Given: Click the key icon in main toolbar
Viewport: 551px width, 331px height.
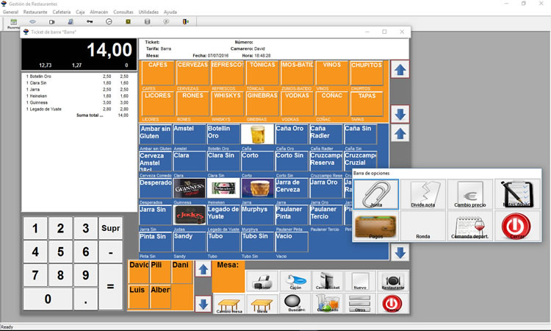Looking at the screenshot, I should click(90, 22).
